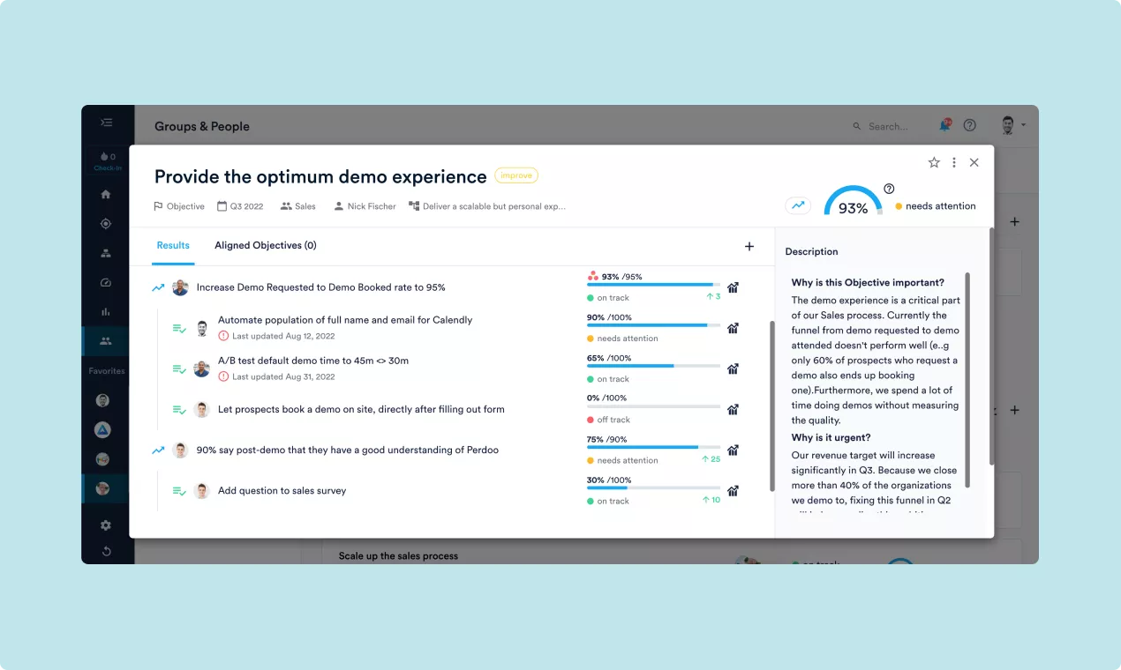Open the user profile avatar dropdown
1121x670 pixels.
pyautogui.click(x=1012, y=126)
